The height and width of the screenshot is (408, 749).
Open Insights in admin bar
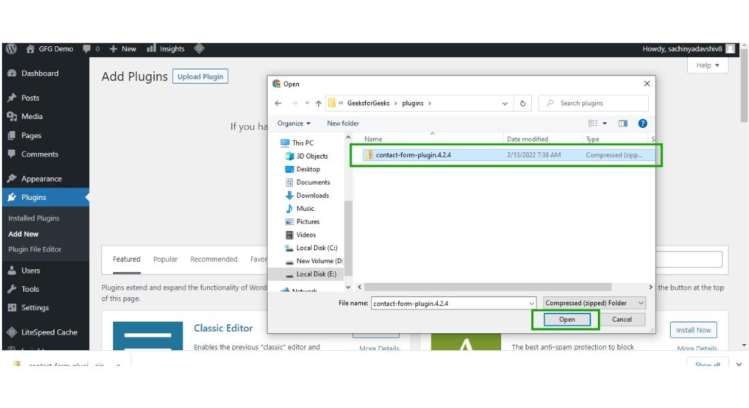165,49
